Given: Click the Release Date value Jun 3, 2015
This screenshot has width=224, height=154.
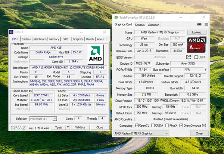Looking at the screenshot, I should (144, 51).
